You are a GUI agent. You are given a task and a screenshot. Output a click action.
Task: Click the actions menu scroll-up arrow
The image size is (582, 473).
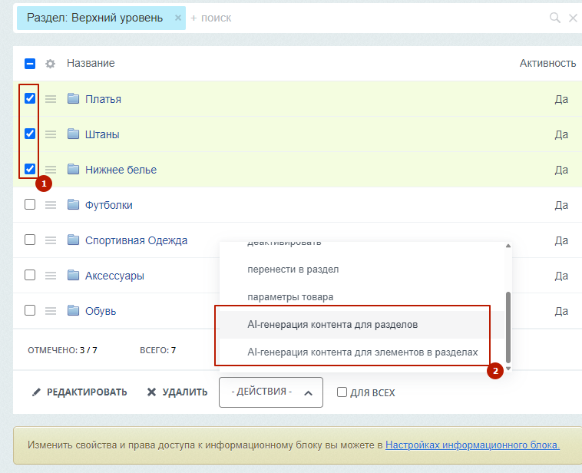point(508,246)
